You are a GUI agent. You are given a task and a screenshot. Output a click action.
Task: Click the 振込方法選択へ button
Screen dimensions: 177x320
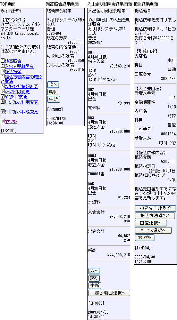(155, 216)
